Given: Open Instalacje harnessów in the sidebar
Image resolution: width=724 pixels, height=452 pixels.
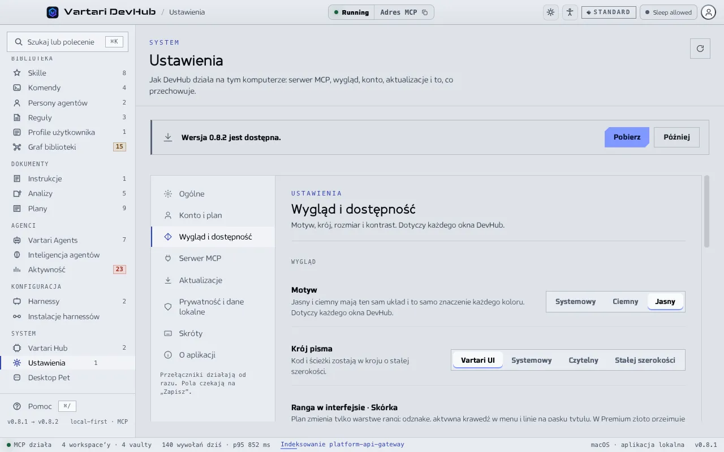Looking at the screenshot, I should pyautogui.click(x=68, y=316).
